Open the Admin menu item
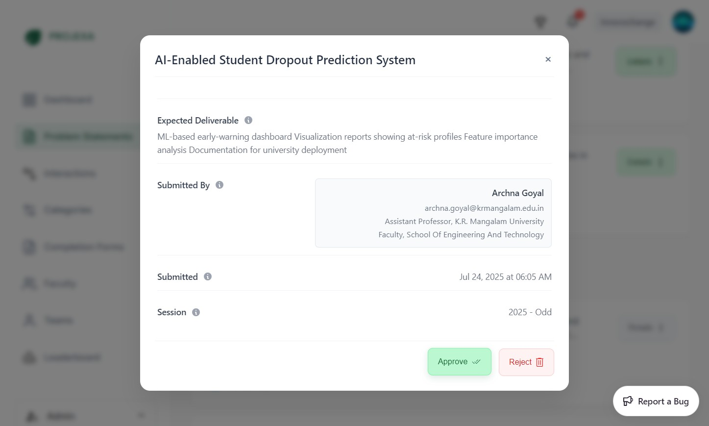Image resolution: width=709 pixels, height=426 pixels. [x=61, y=415]
